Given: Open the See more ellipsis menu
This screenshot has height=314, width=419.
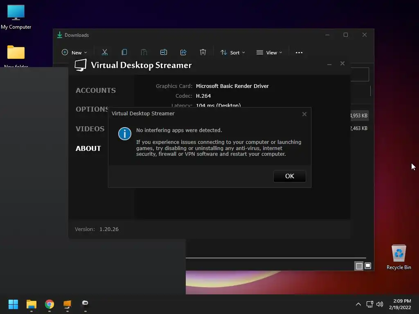Looking at the screenshot, I should pyautogui.click(x=299, y=53).
